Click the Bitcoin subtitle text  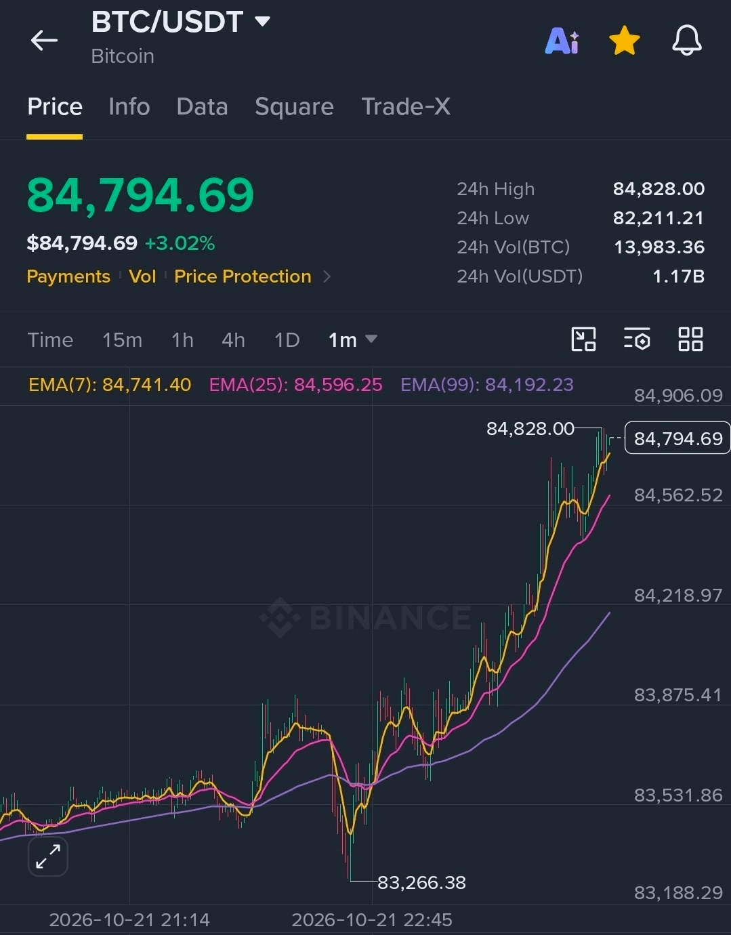point(123,56)
